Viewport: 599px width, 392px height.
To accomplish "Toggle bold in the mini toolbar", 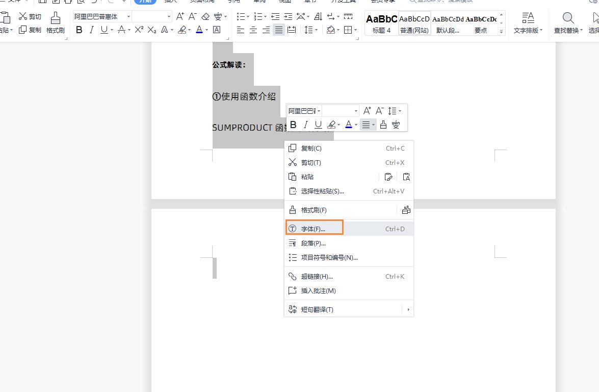I will pyautogui.click(x=293, y=124).
